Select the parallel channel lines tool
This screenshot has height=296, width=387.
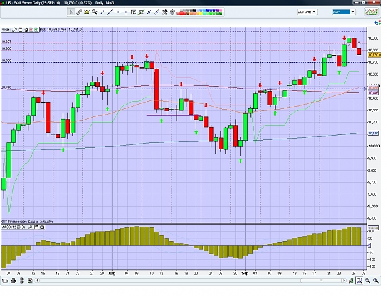click(x=157, y=12)
